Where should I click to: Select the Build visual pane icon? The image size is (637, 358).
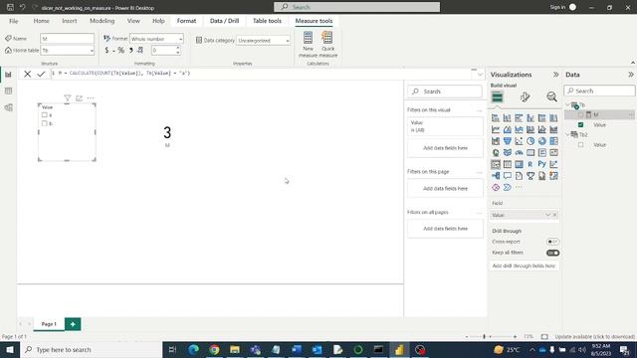point(498,97)
